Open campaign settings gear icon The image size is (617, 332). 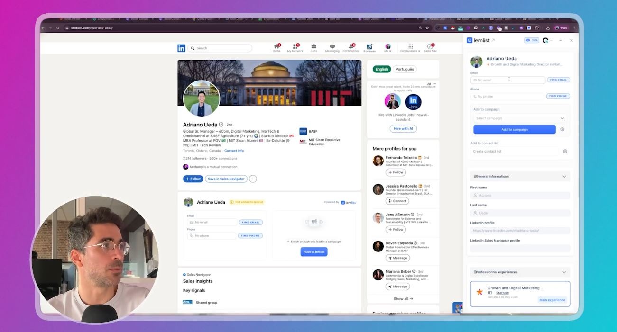(562, 129)
